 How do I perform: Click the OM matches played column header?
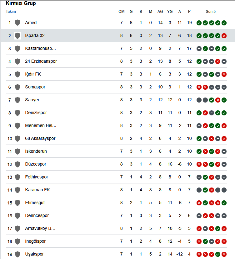click(122, 12)
